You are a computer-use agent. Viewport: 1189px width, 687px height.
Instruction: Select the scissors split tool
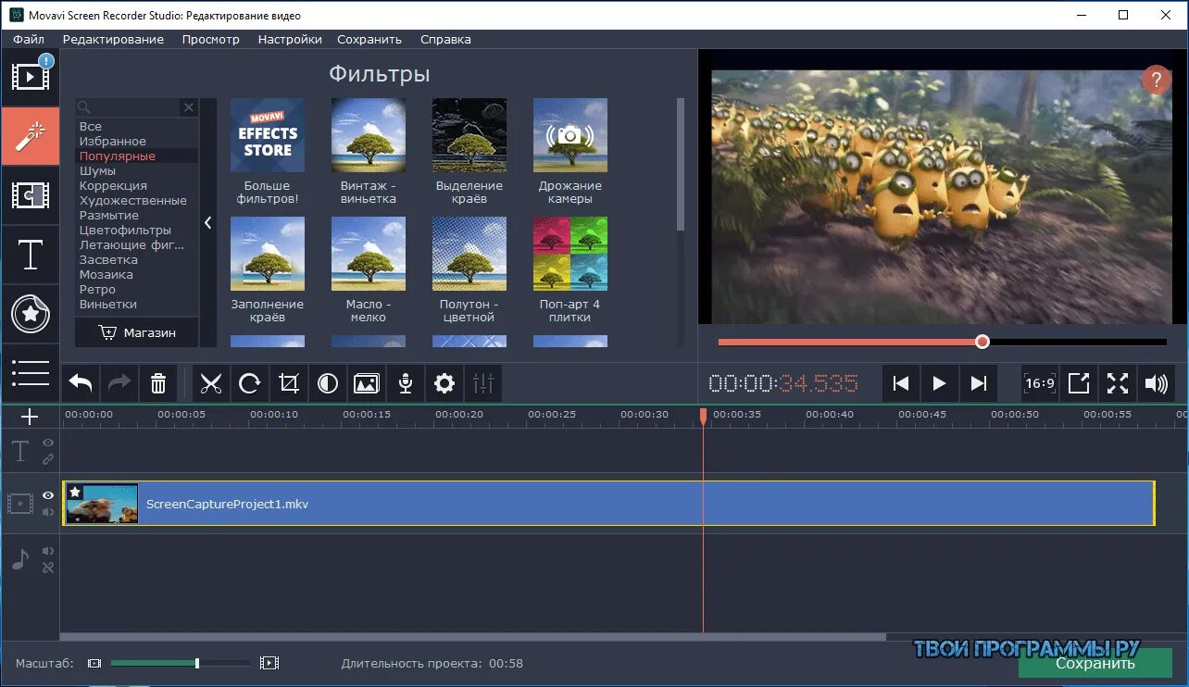click(211, 383)
